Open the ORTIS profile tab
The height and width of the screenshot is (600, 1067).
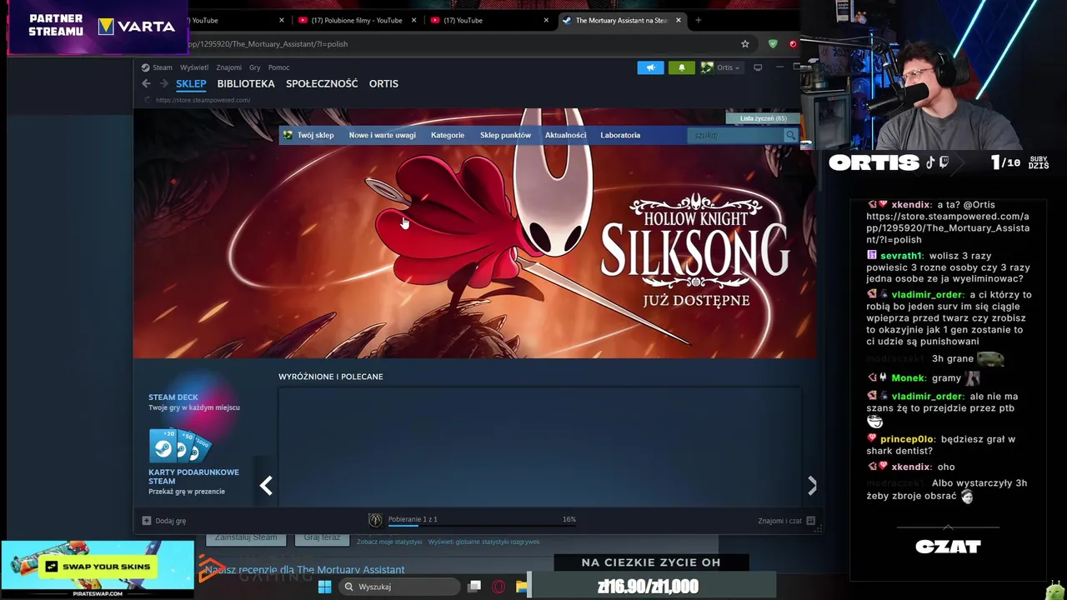383,83
